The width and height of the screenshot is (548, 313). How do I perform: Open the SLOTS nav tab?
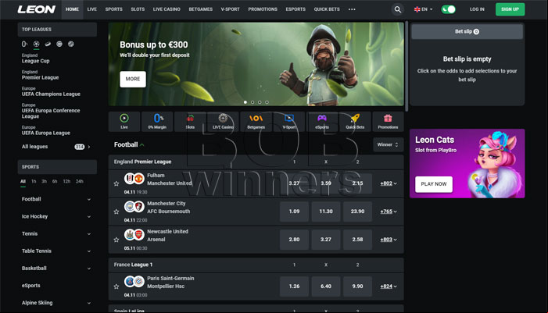[x=138, y=9]
